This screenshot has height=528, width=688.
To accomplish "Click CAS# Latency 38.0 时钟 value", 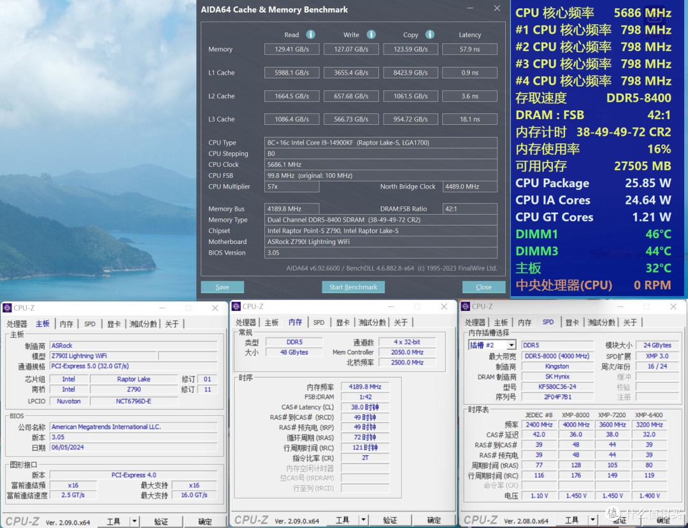I will point(365,407).
